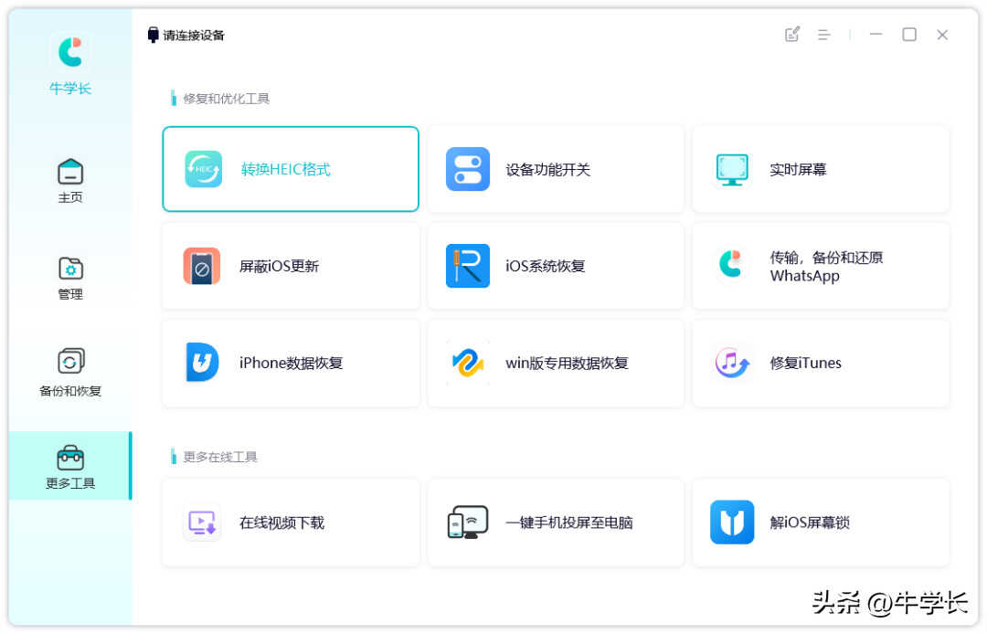The width and height of the screenshot is (987, 634).
Task: Click the iOS系统恢复 label
Action: 545,266
